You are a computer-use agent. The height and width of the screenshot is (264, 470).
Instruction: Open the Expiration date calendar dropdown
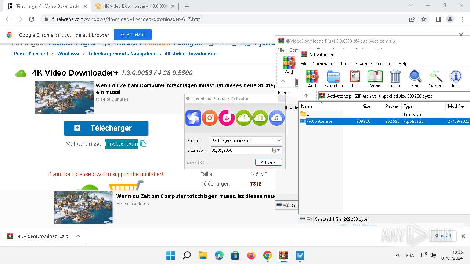click(276, 150)
